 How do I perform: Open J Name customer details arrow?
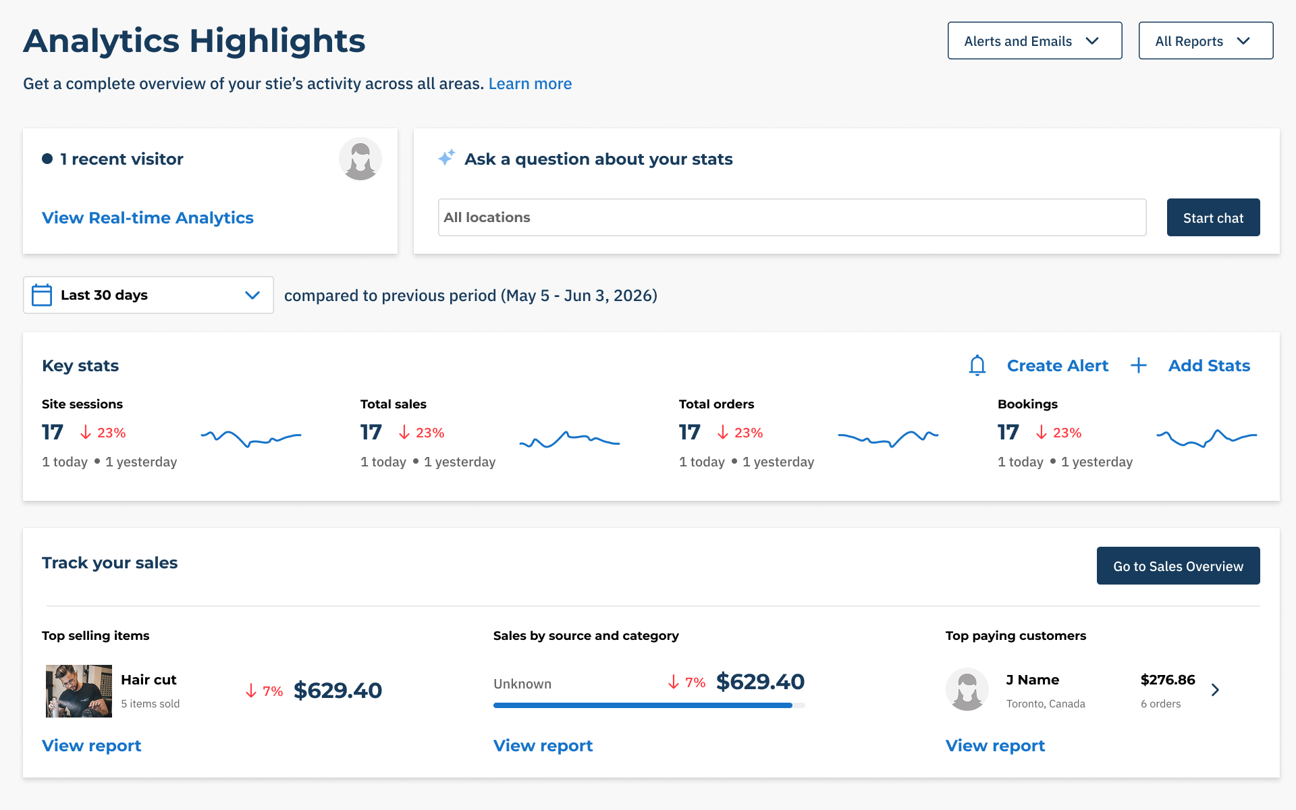coord(1215,690)
